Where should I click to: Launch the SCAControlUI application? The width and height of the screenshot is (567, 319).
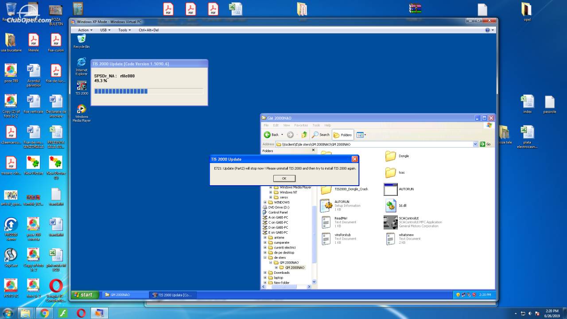pos(413,222)
